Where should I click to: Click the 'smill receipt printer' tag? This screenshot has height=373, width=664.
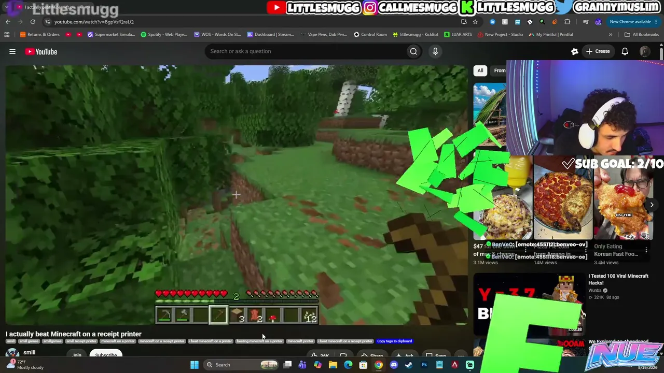[81, 341]
